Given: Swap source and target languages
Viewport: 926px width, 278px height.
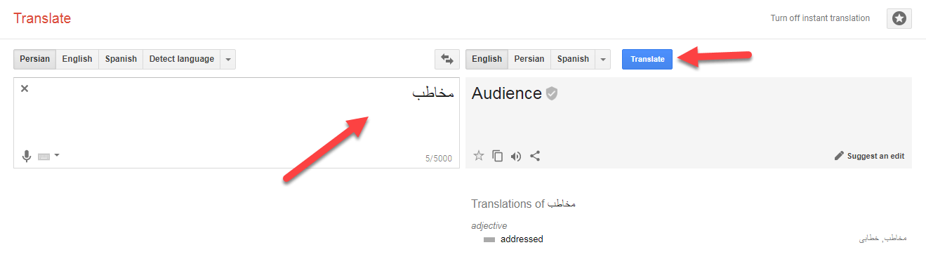Looking at the screenshot, I should coord(447,59).
